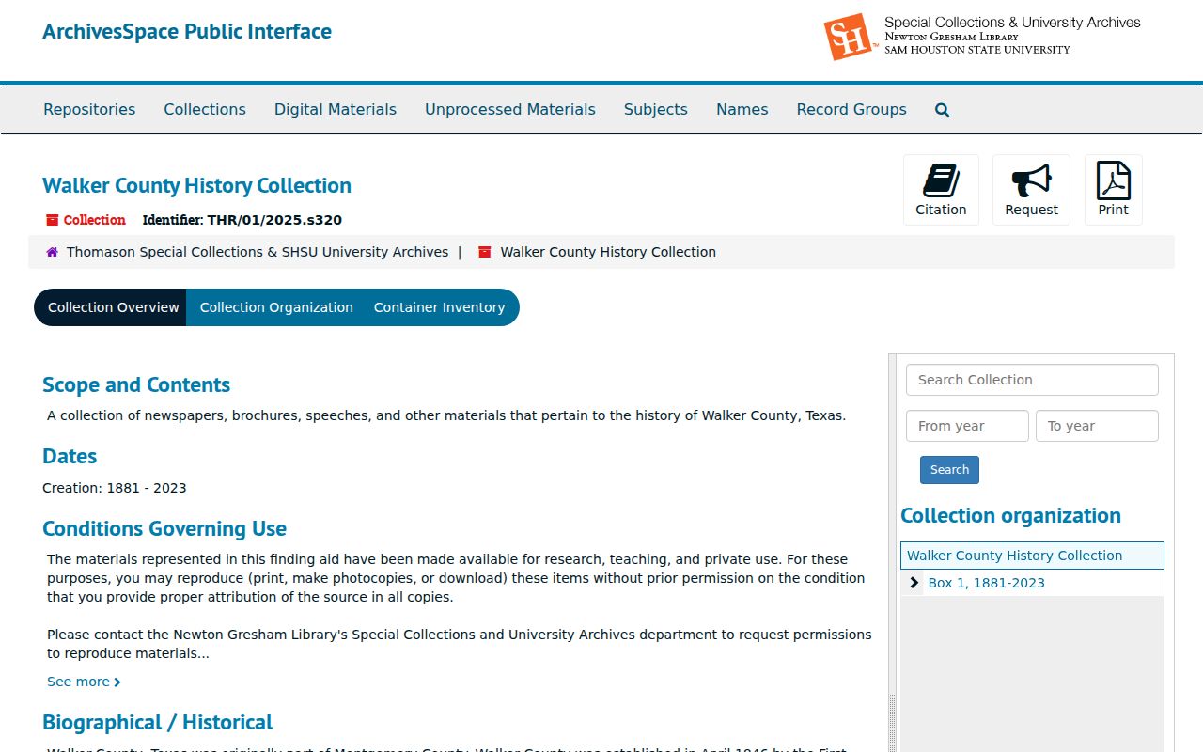Follow the Thomason Special Collections breadcrumb link
This screenshot has width=1203, height=752.
(x=258, y=252)
